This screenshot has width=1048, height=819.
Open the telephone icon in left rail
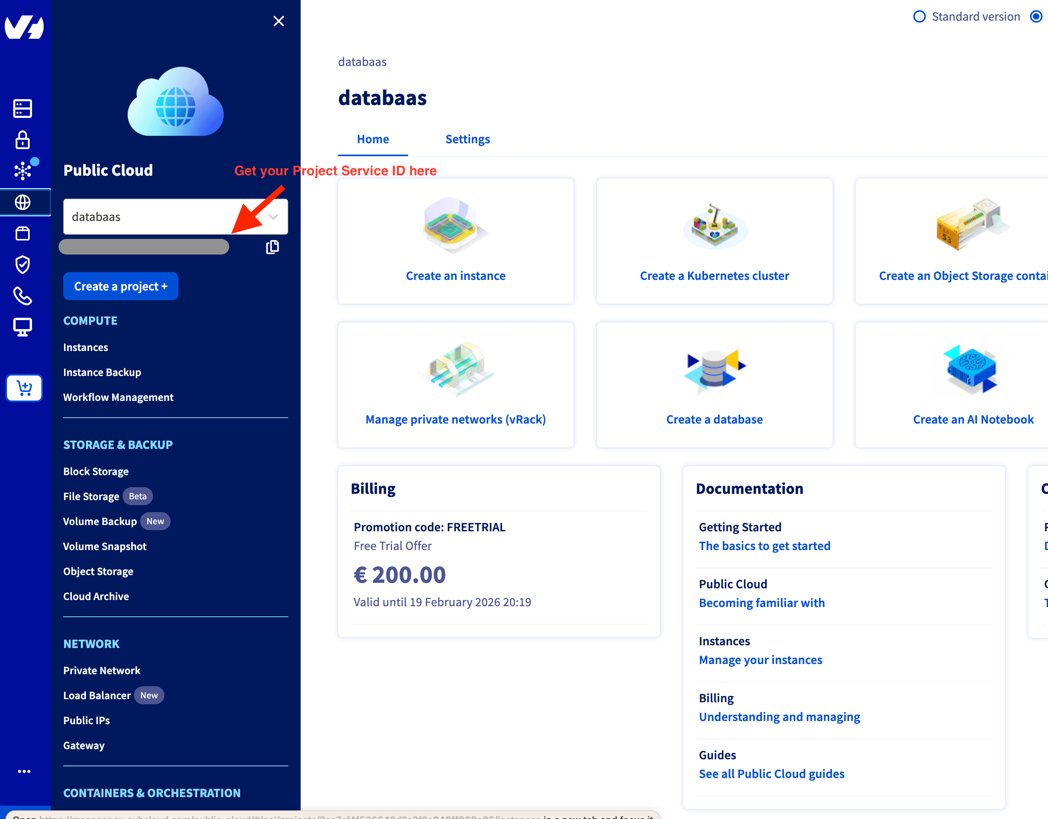(23, 296)
